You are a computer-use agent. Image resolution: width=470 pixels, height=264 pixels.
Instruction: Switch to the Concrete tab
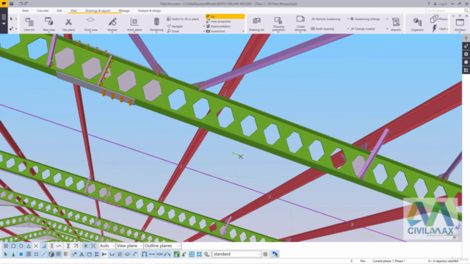(x=43, y=10)
